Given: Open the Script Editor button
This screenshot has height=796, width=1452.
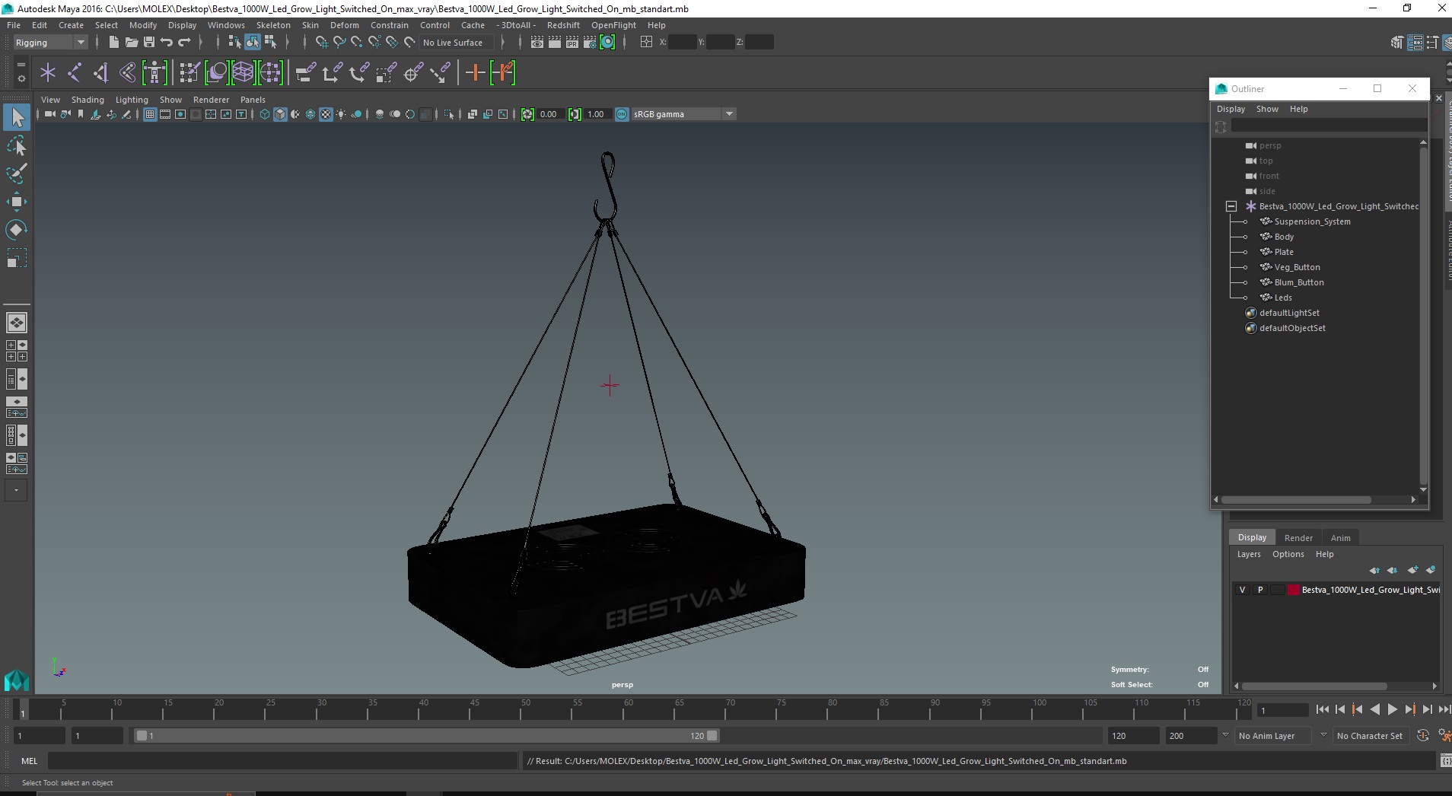Looking at the screenshot, I should pos(1445,761).
